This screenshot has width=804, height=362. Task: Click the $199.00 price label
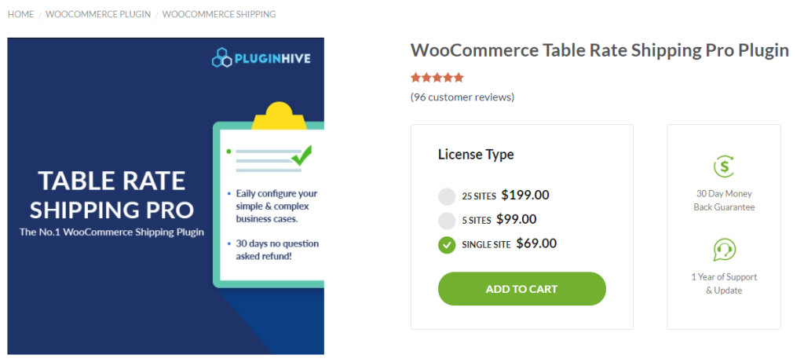click(x=525, y=196)
